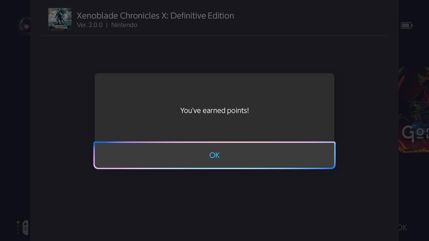
Task: Click the dark panel area below the dialog
Action: 214,202
